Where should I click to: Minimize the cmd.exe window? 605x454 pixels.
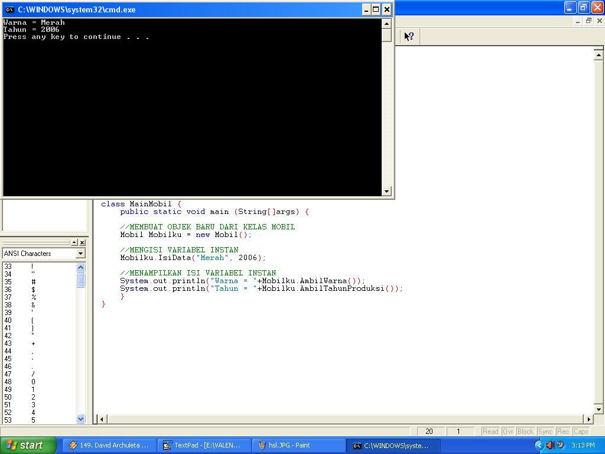(366, 9)
